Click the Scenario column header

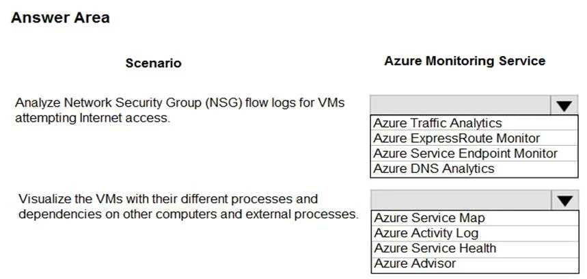[153, 63]
